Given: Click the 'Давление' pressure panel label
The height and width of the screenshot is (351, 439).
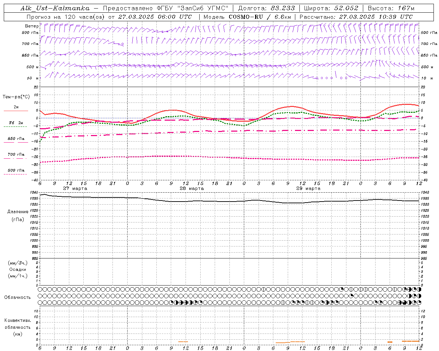Looking at the screenshot, I should tap(18, 212).
